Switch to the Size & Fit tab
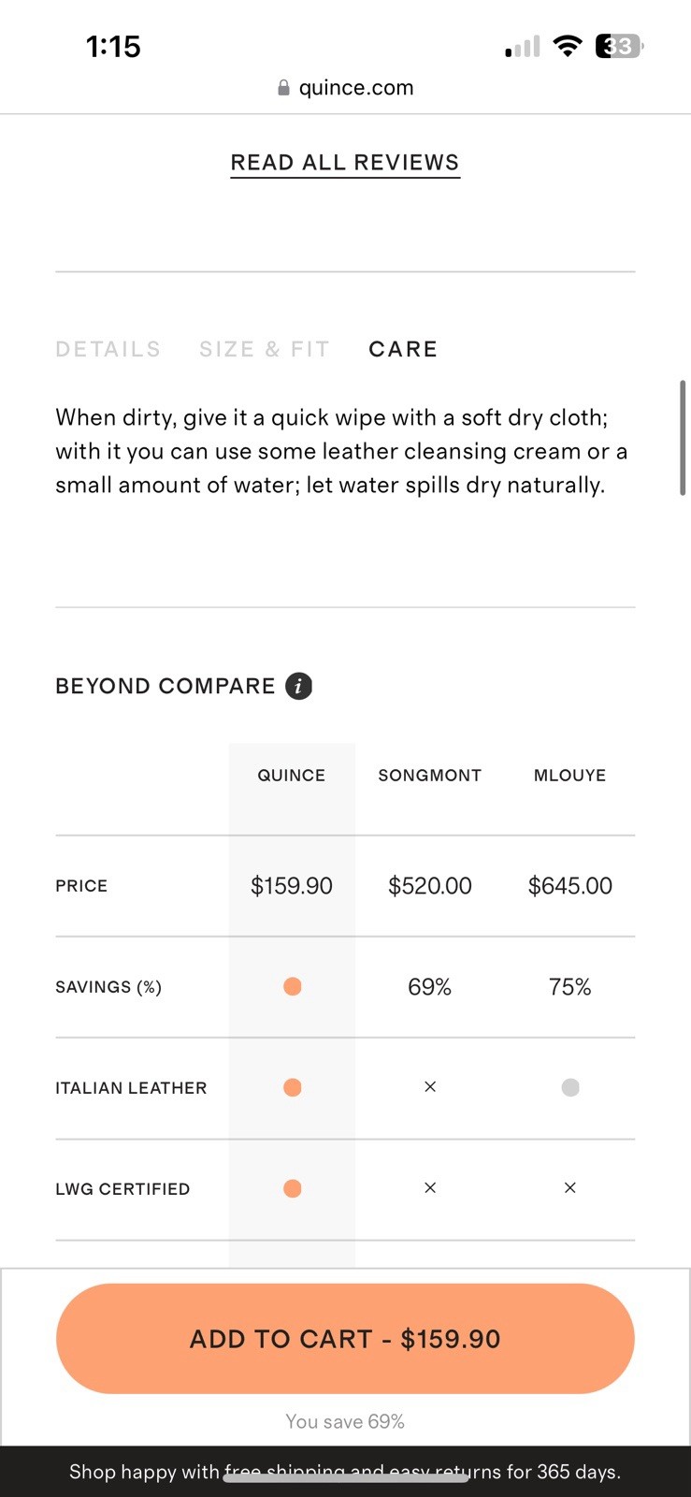 point(265,349)
